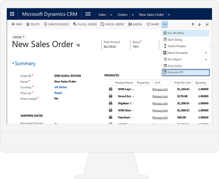Open Primary Unit link for Fabrikam row
This screenshot has height=179, width=219.
click(x=160, y=118)
